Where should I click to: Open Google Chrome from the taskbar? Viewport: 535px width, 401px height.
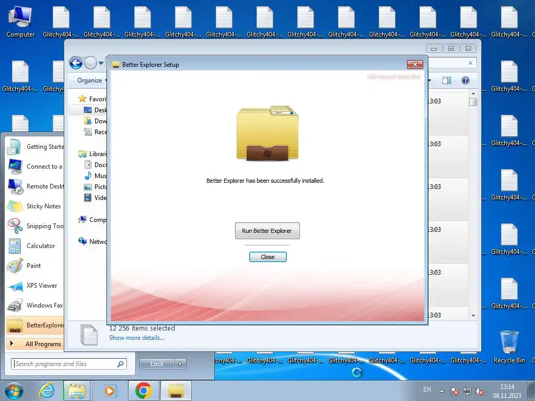[x=143, y=391]
